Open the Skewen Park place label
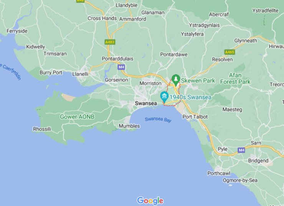The height and width of the screenshot is (206, 284). pyautogui.click(x=198, y=81)
